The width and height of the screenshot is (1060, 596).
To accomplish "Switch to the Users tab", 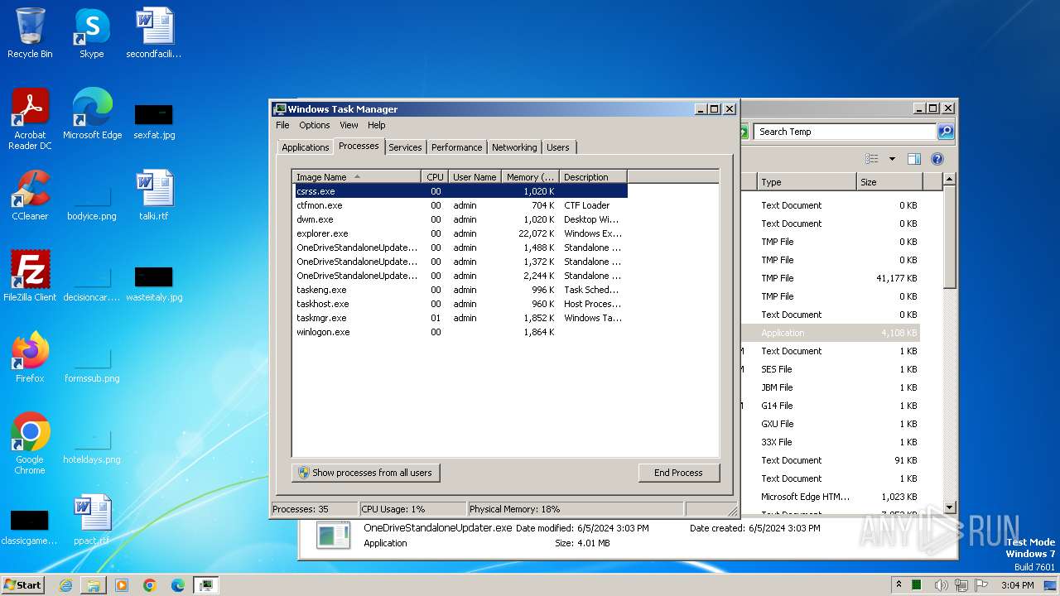I will pos(558,147).
